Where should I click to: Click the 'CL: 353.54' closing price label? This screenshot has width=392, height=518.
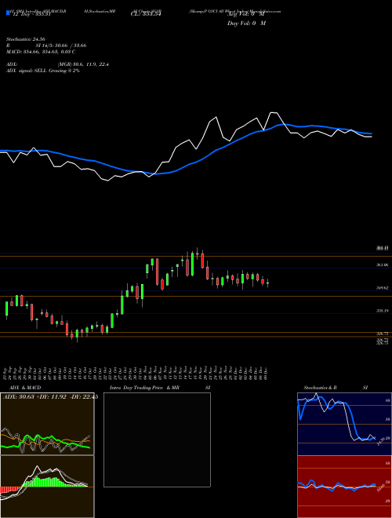(146, 14)
